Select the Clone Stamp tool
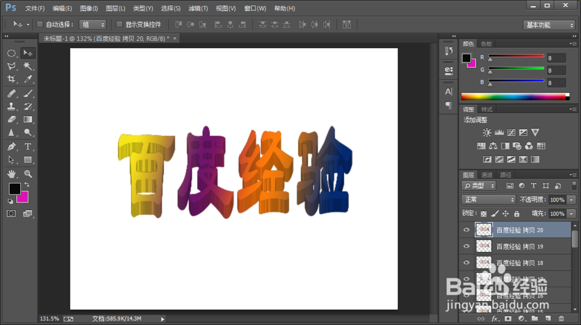 click(x=12, y=106)
